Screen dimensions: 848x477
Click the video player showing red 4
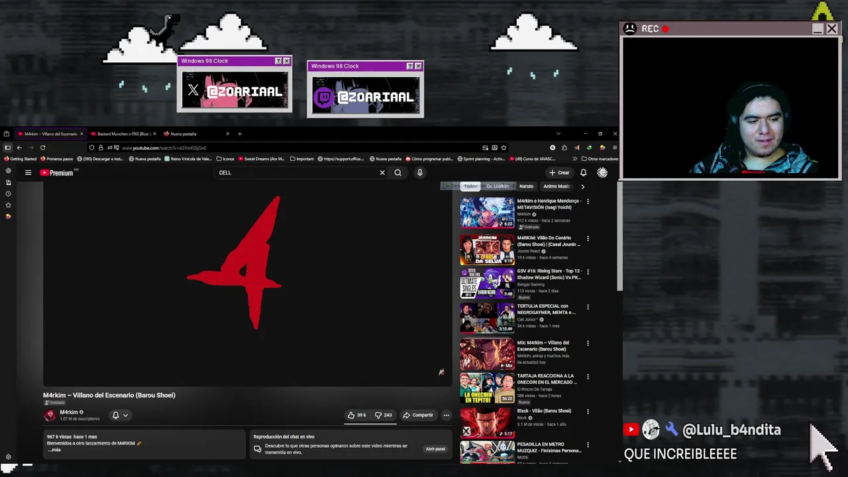248,284
